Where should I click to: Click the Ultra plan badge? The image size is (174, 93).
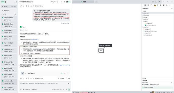(x=68, y=2)
